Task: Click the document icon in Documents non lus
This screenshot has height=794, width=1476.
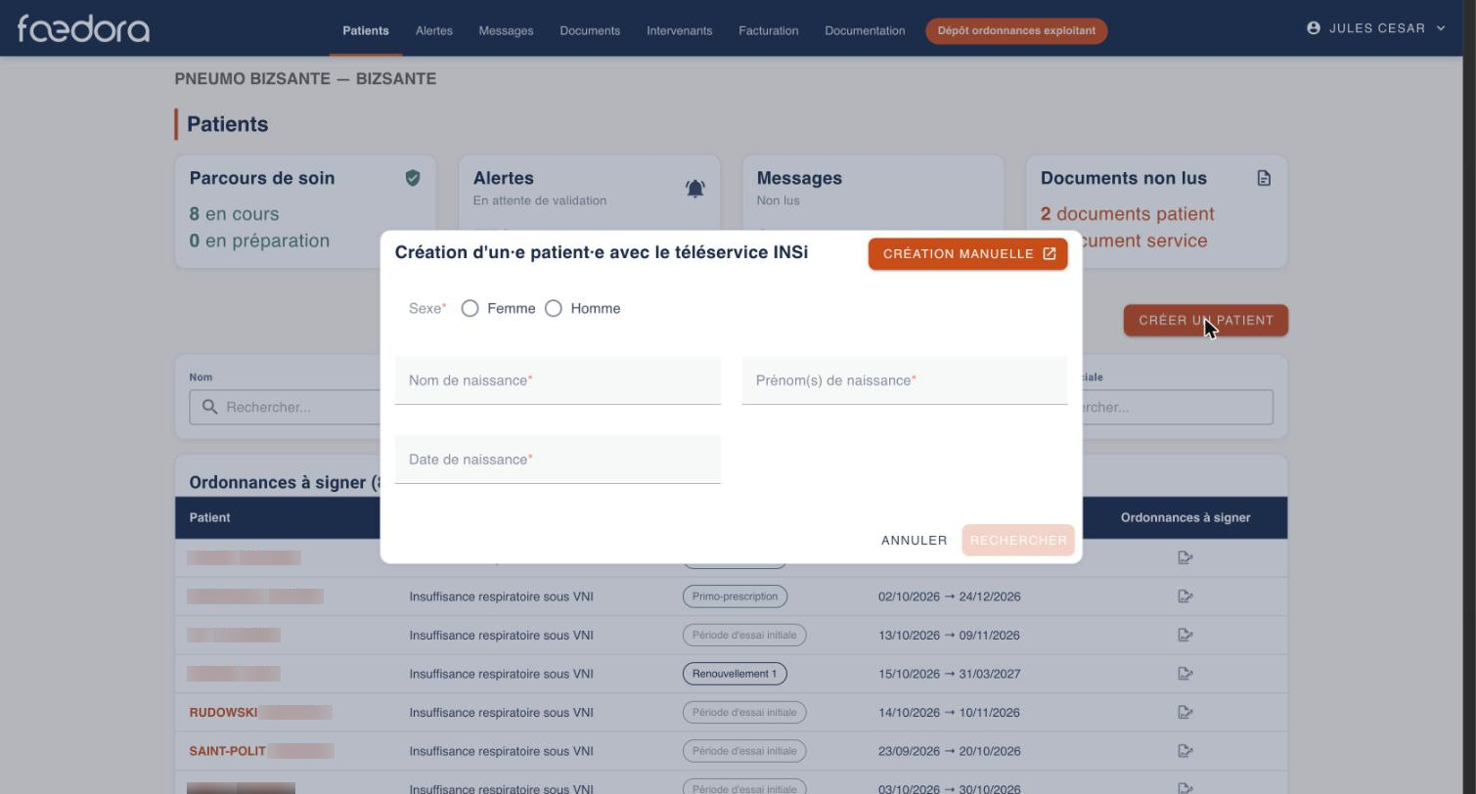Action: click(1264, 178)
